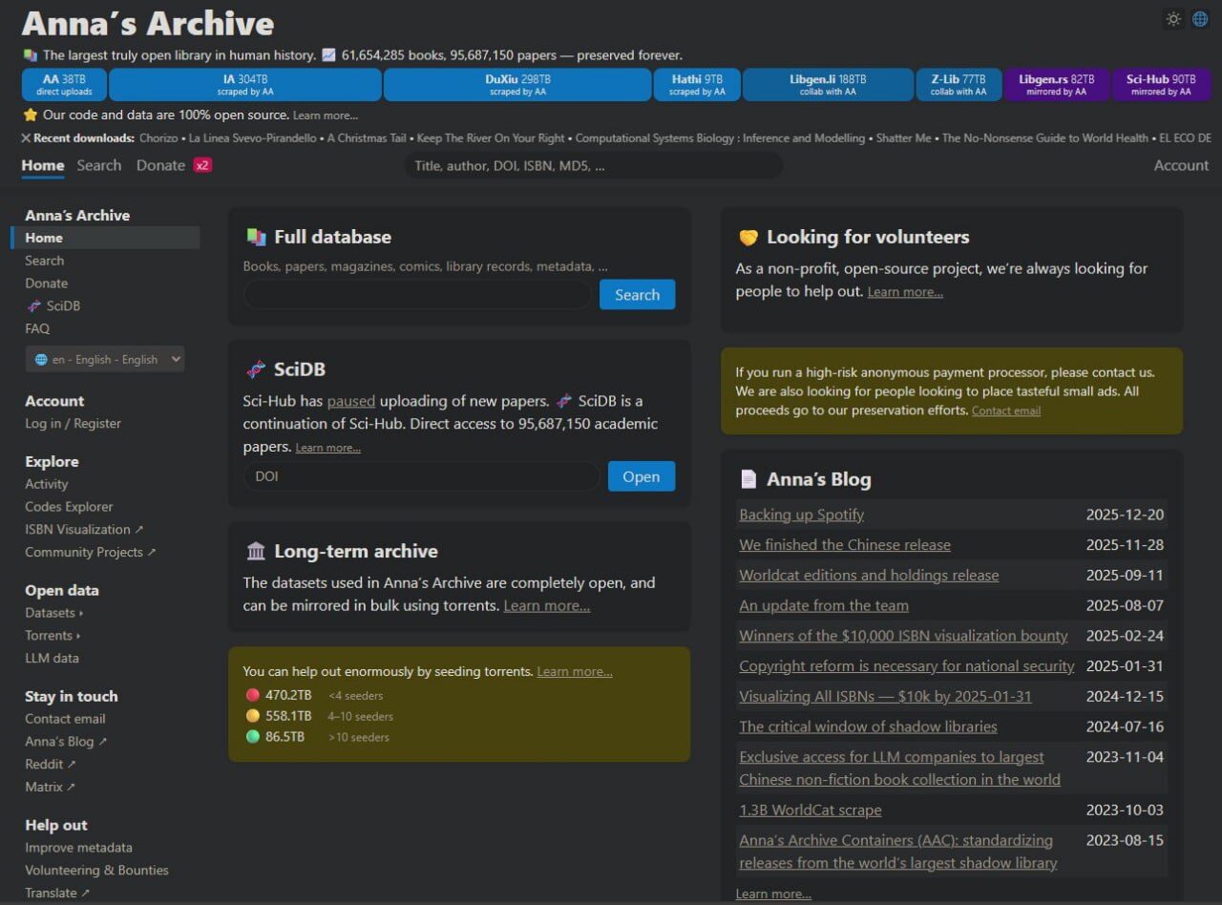
Task: Click the x2 badge next to Donate
Action: 201,165
